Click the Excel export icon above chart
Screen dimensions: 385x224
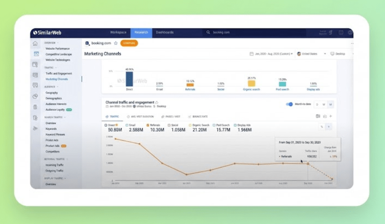pos(318,116)
